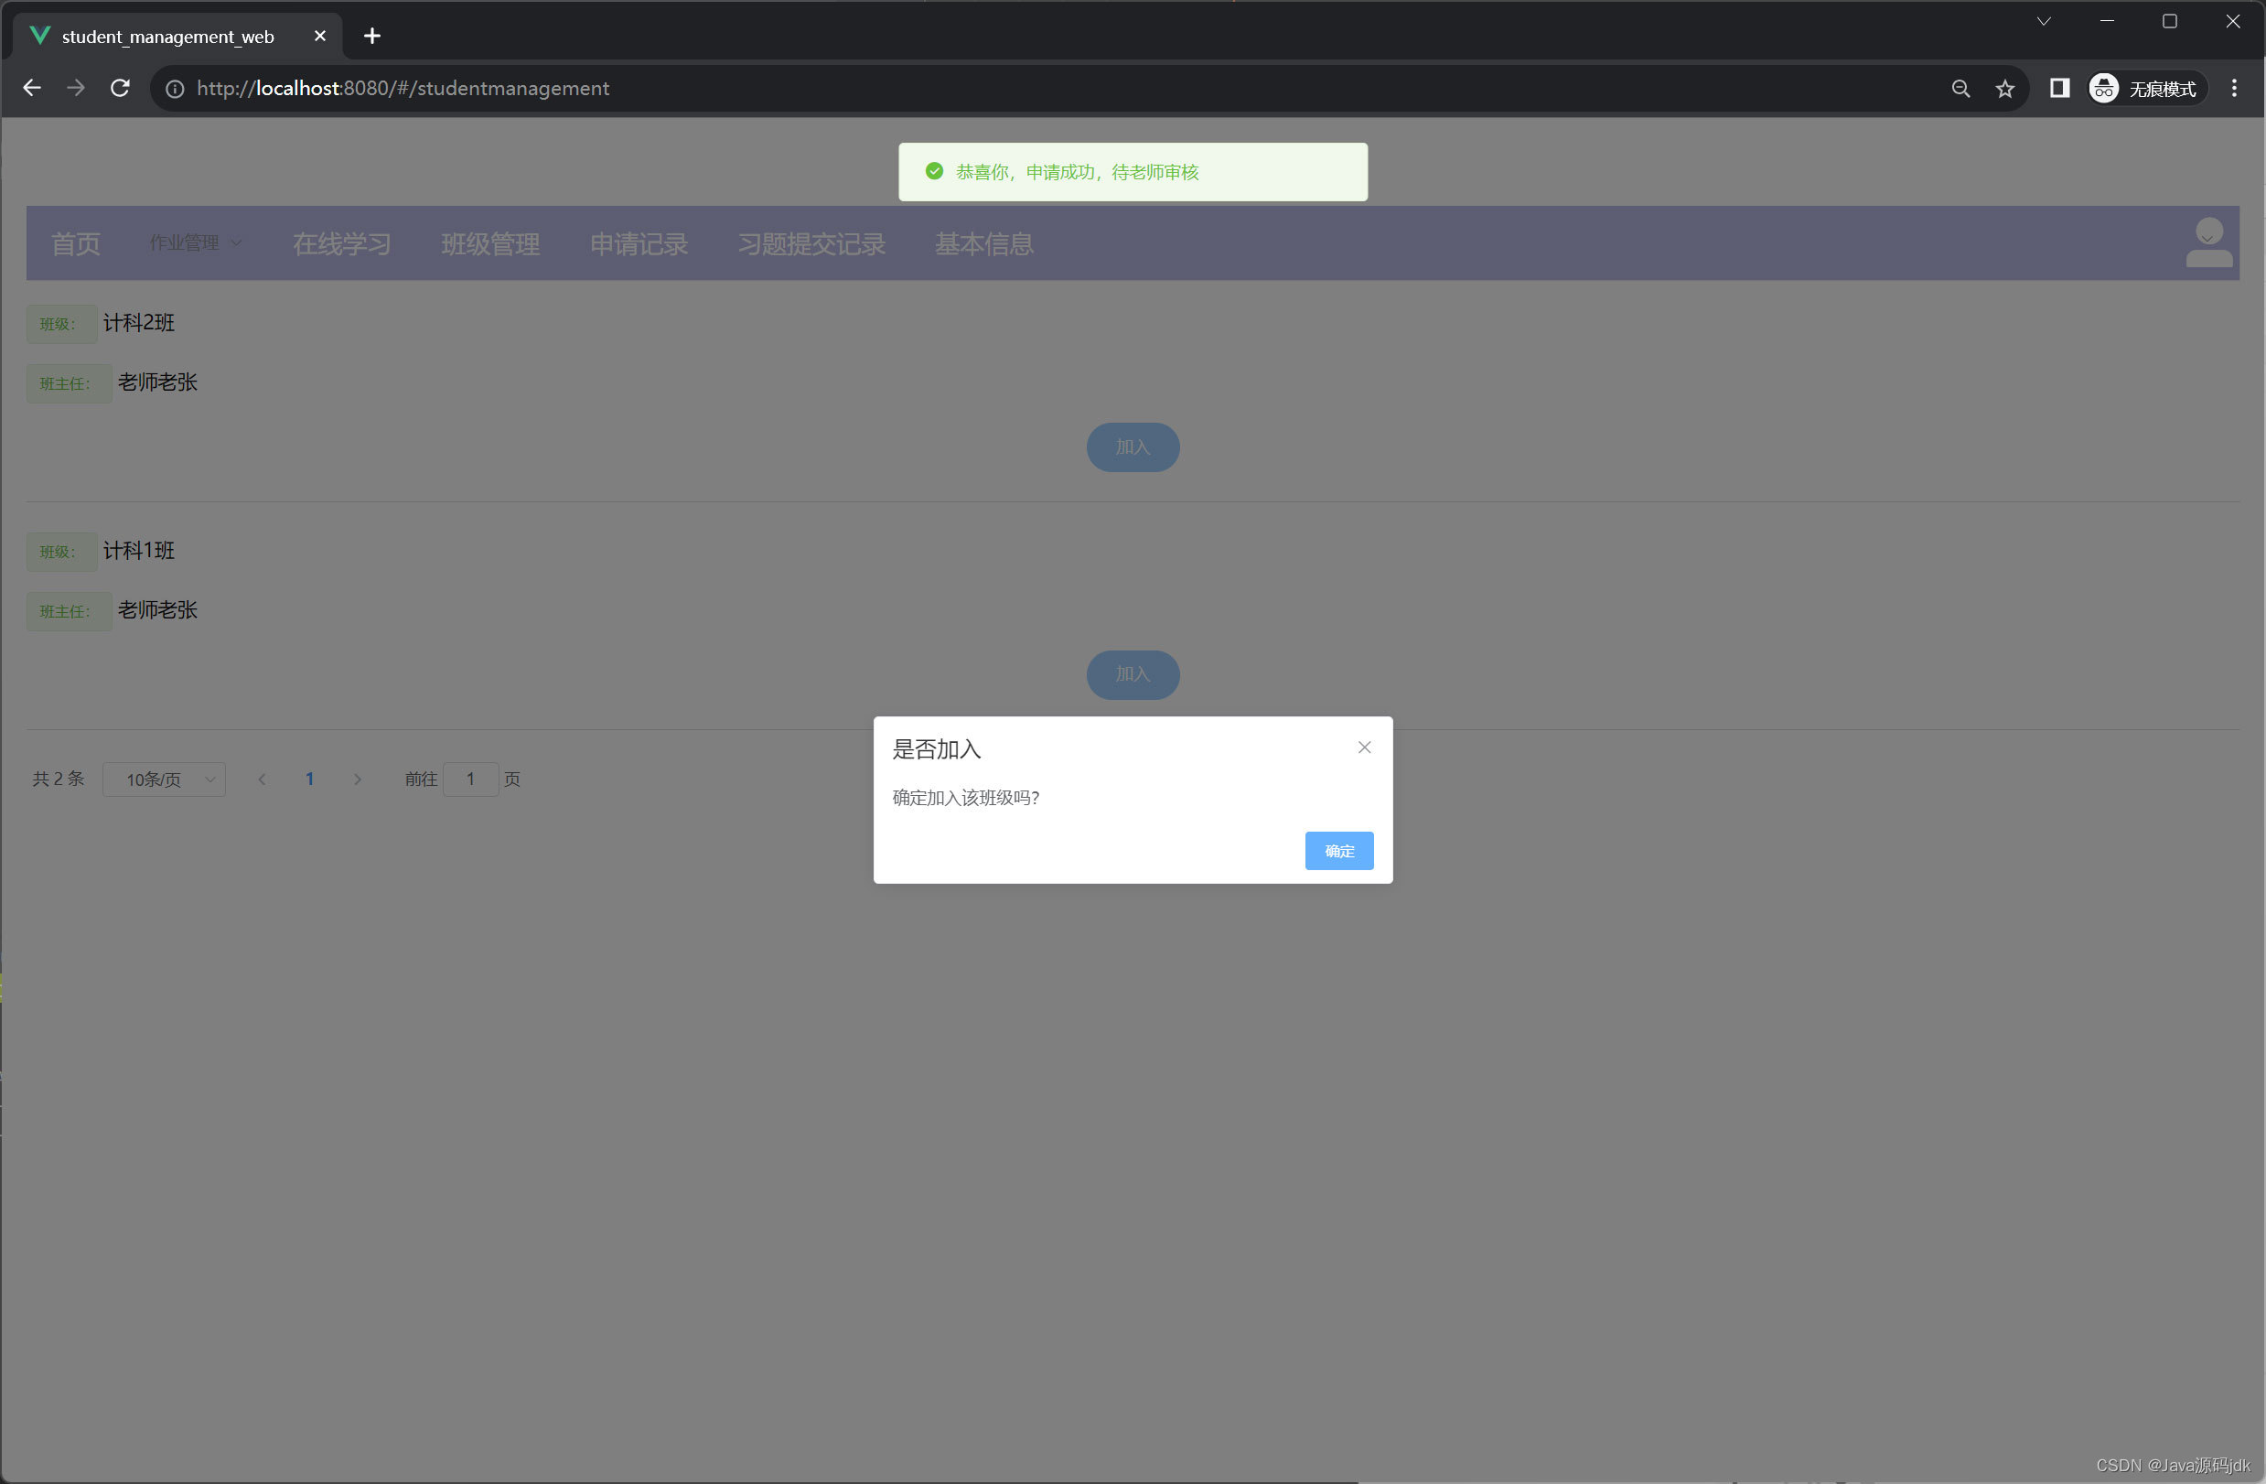Open Chrome three-dot menu
The image size is (2266, 1484).
click(2234, 89)
